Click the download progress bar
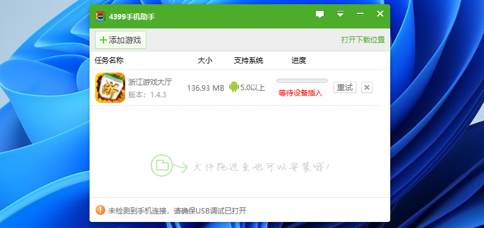 [302, 81]
